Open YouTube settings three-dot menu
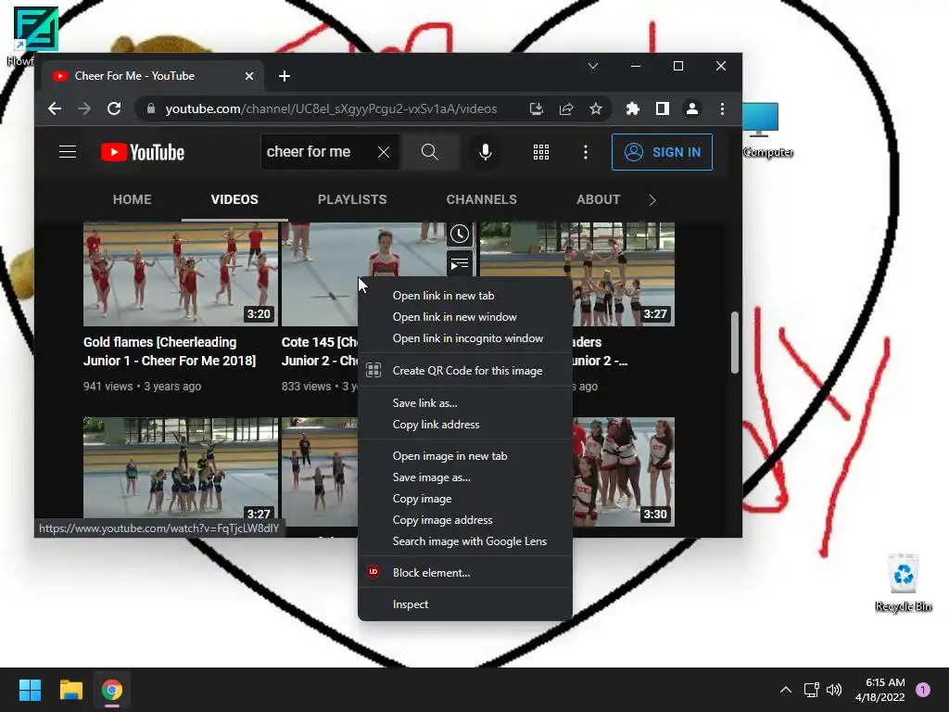 (586, 152)
